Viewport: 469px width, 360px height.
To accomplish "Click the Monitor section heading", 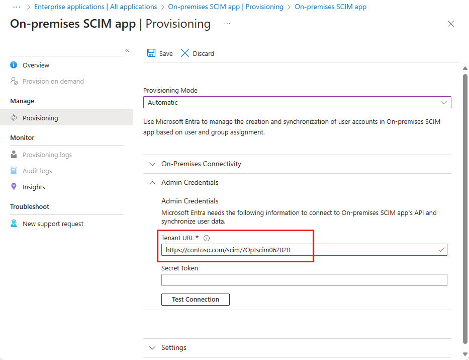I will coord(22,138).
